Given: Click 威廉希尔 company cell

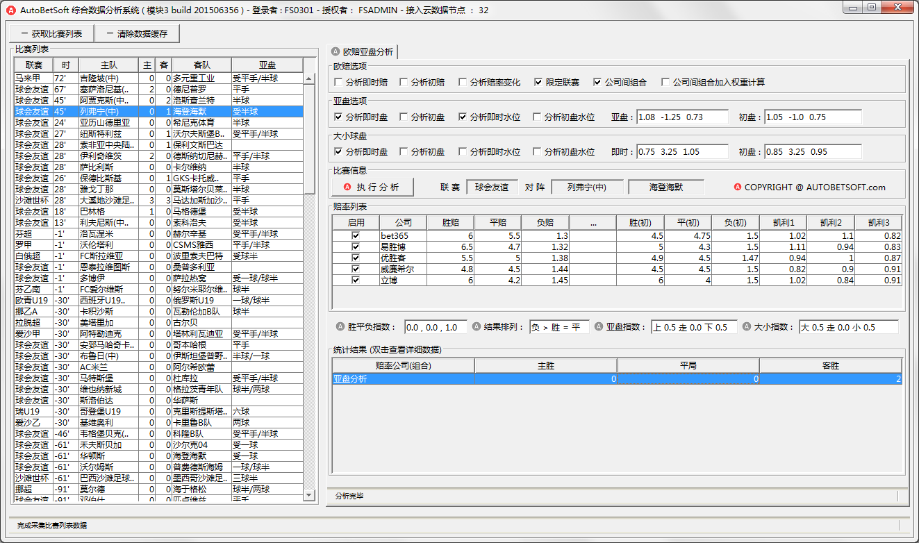Looking at the screenshot, I should pyautogui.click(x=403, y=269).
